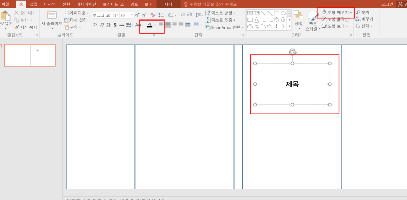Expand the shapes gallery more arrow
The width and height of the screenshot is (407, 200).
[290, 26]
